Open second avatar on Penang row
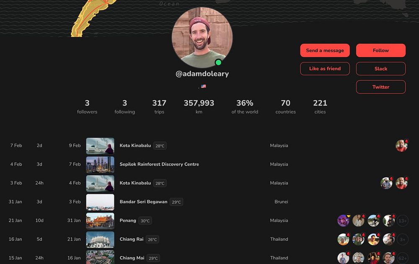The height and width of the screenshot is (264, 419). click(358, 220)
